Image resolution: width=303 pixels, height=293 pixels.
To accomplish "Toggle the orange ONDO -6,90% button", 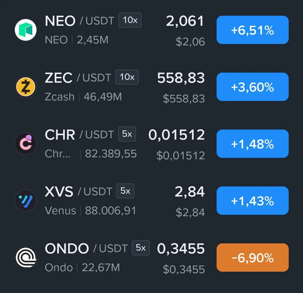I will 252,257.
